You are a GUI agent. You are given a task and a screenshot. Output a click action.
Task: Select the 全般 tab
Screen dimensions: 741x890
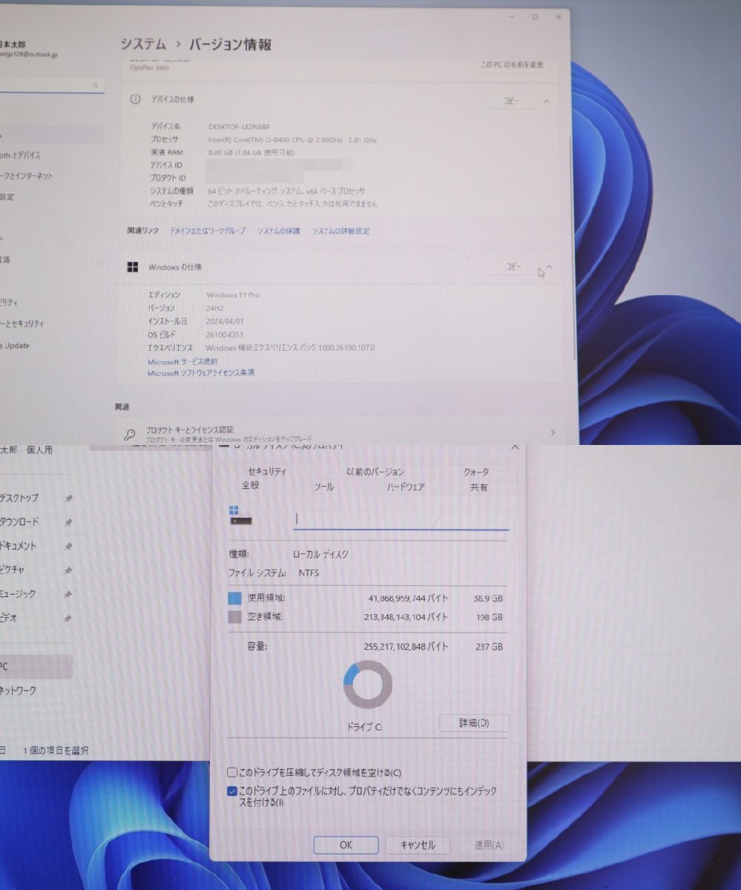point(251,486)
